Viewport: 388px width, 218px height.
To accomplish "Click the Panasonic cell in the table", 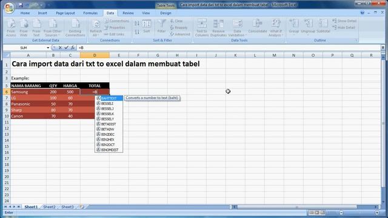I will pyautogui.click(x=28, y=104).
